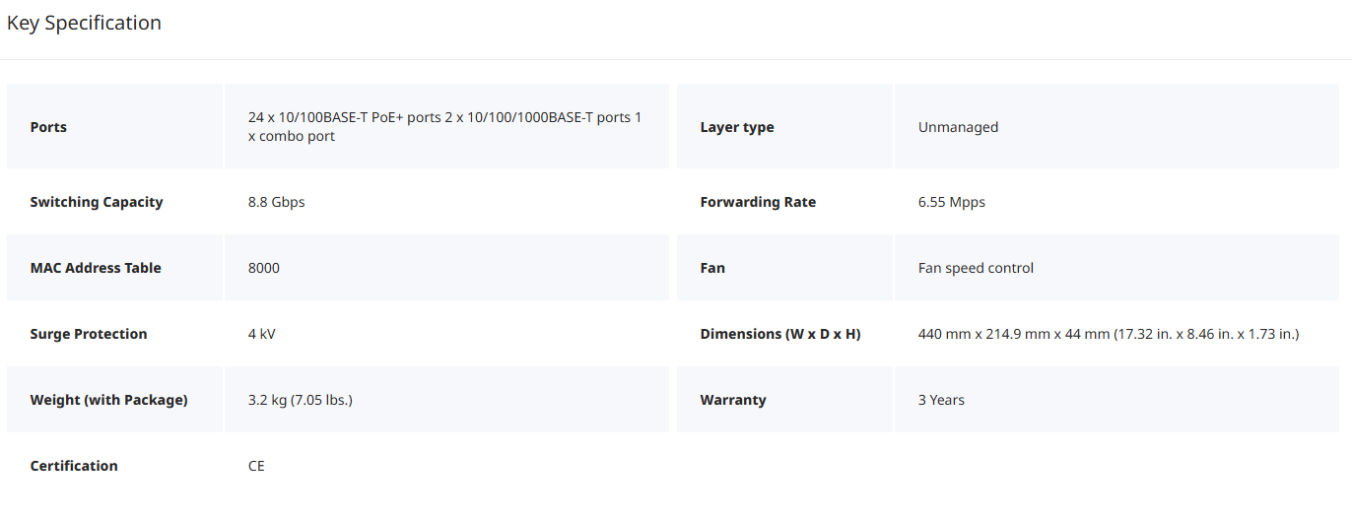Click the MAC Address Table label
Screen dimensions: 1352x518
[96, 268]
